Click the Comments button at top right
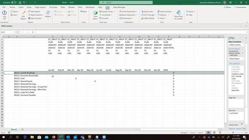Image resolution: width=249 pixels, height=140 pixels. (x=240, y=7)
